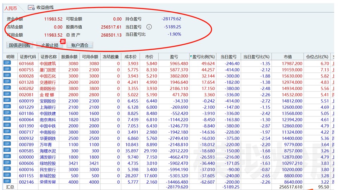Click market value 19159.000

click(292, 70)
